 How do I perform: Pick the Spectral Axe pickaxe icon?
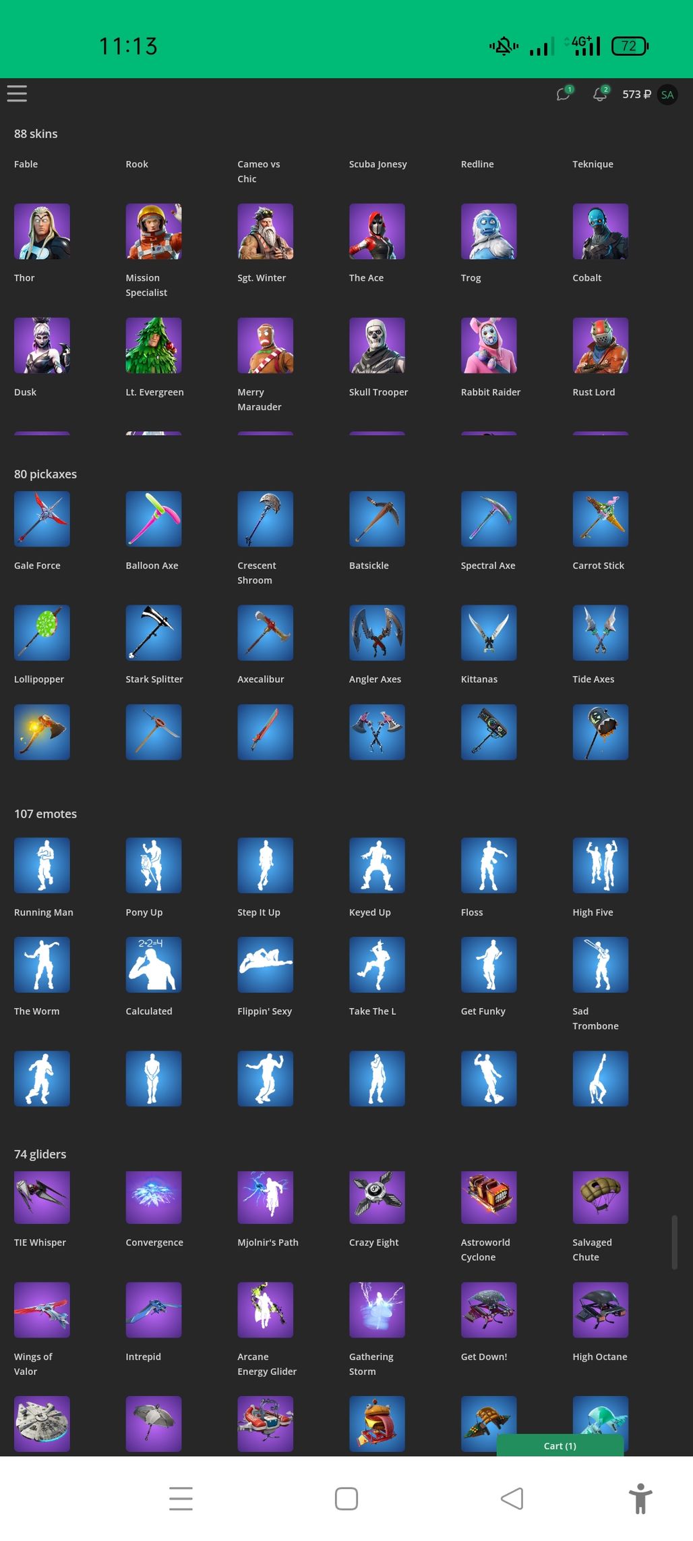tap(489, 519)
